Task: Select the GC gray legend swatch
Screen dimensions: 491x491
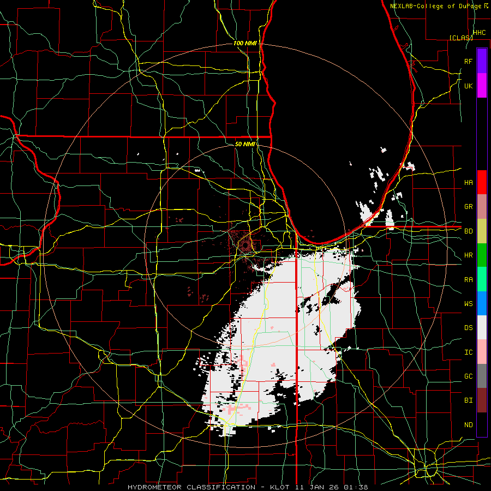Action: [482, 376]
